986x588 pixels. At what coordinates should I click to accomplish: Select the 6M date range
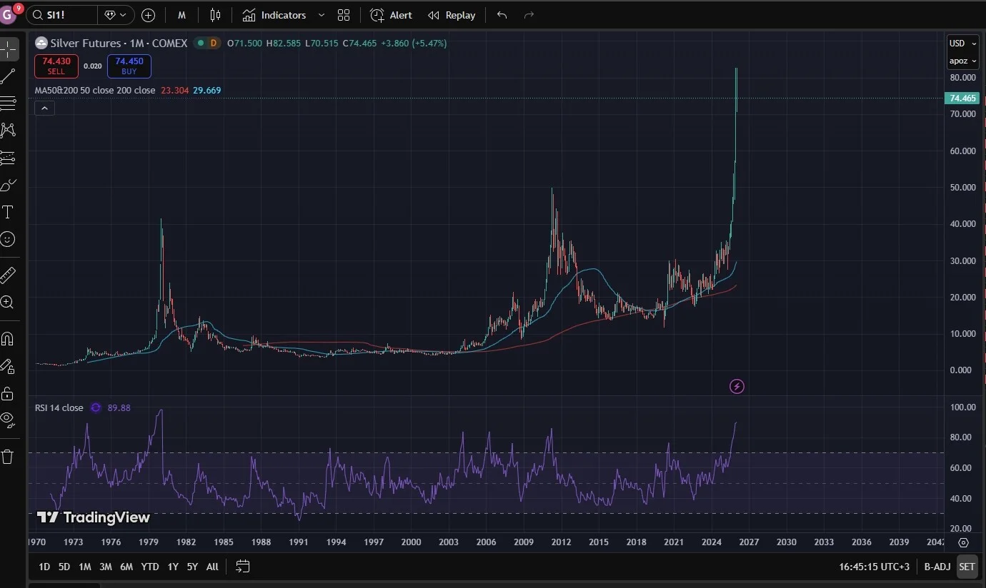[126, 567]
